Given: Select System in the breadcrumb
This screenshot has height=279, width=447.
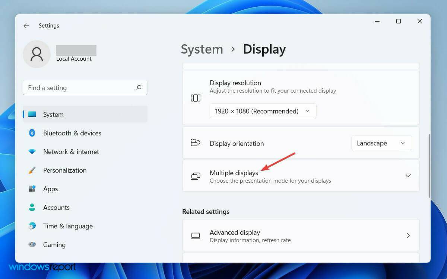Looking at the screenshot, I should 202,49.
